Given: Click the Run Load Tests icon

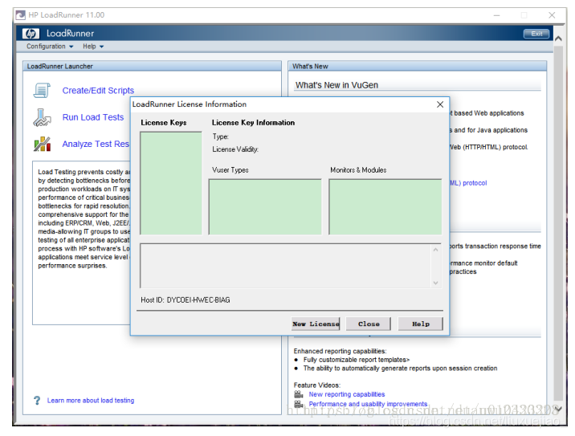Looking at the screenshot, I should tap(42, 118).
